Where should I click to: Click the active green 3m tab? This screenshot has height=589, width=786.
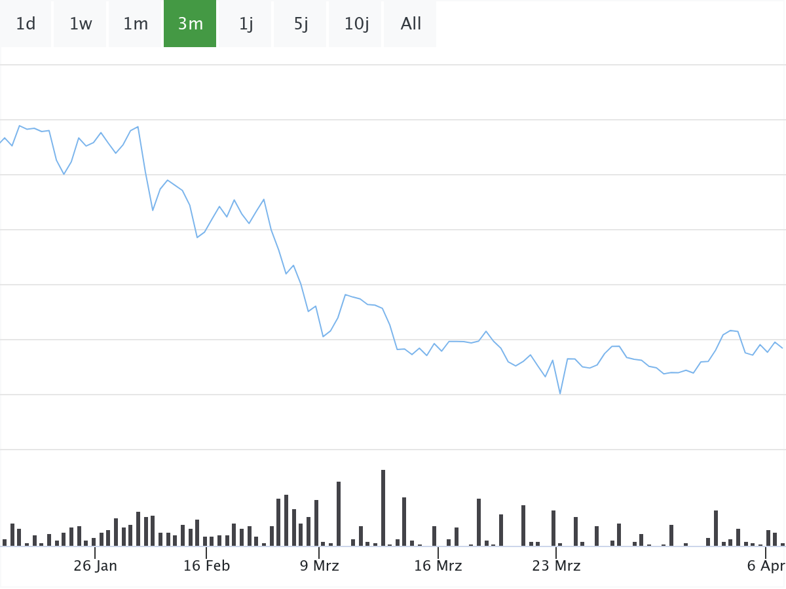190,24
